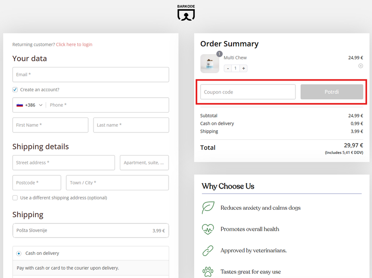Screen dimensions: 372x278
Task: Enable use a different shipping address
Action: [15, 198]
